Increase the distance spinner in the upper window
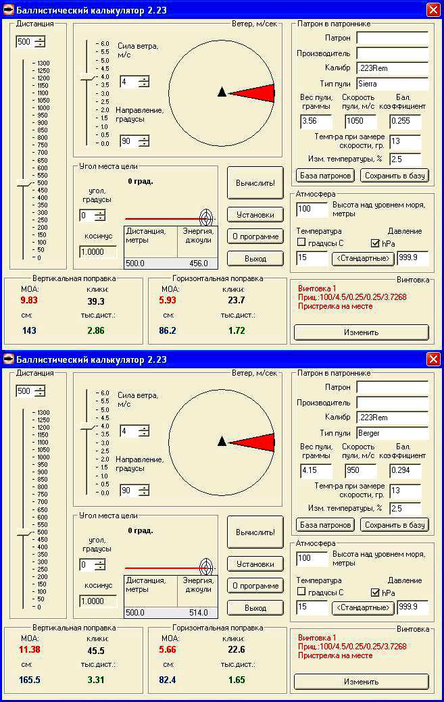Screen dimensions: 444x702 click(41, 39)
